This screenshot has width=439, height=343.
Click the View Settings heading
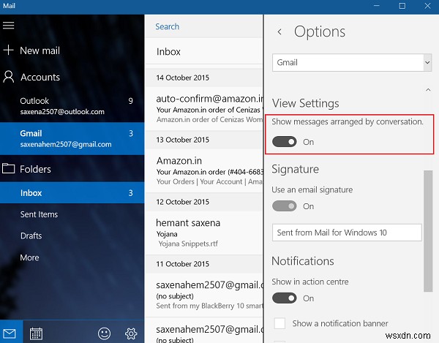(x=305, y=103)
